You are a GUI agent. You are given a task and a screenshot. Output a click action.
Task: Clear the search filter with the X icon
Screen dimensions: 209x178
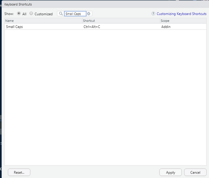(89, 14)
